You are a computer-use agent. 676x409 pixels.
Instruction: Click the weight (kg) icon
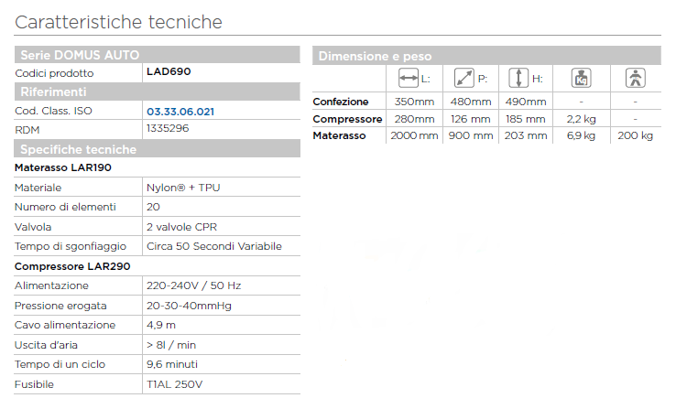coord(579,79)
